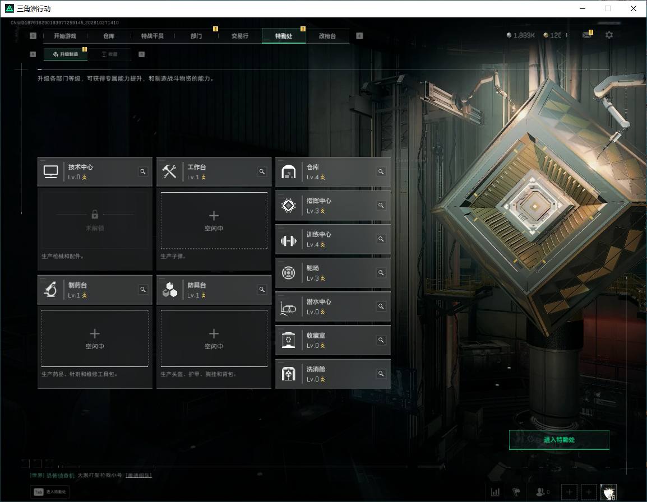This screenshot has height=502, width=647.
Task: Select the 靶场 target icon
Action: click(x=288, y=273)
